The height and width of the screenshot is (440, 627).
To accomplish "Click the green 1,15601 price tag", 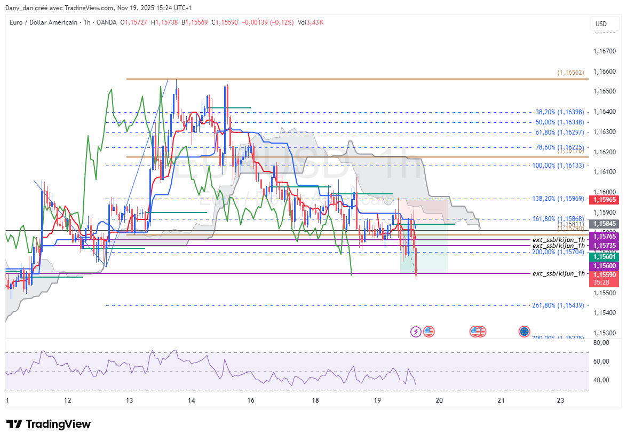I will click(x=604, y=257).
